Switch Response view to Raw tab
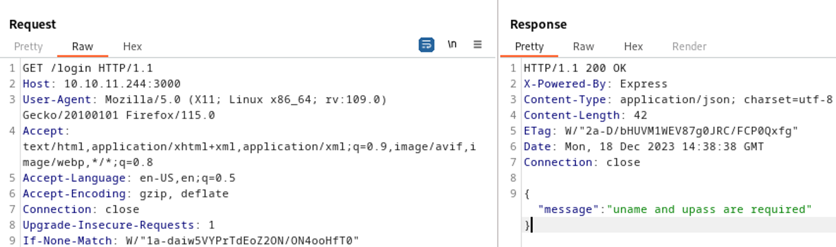836x247 pixels. (x=583, y=46)
